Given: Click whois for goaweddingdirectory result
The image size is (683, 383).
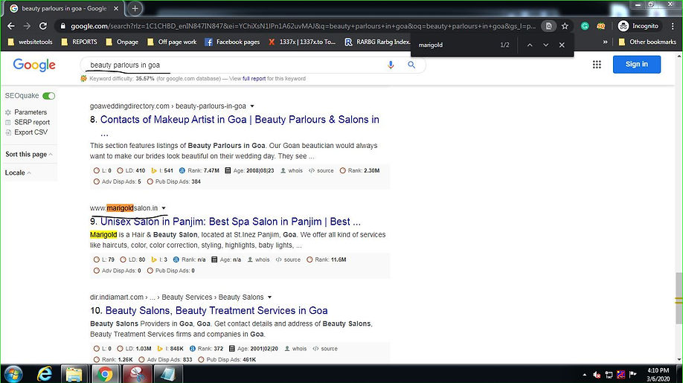Looking at the screenshot, I should [x=292, y=170].
